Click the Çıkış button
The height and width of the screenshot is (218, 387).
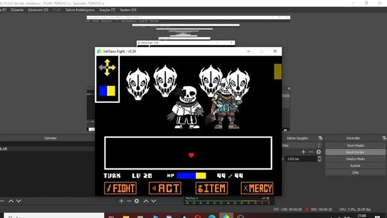coord(355,172)
